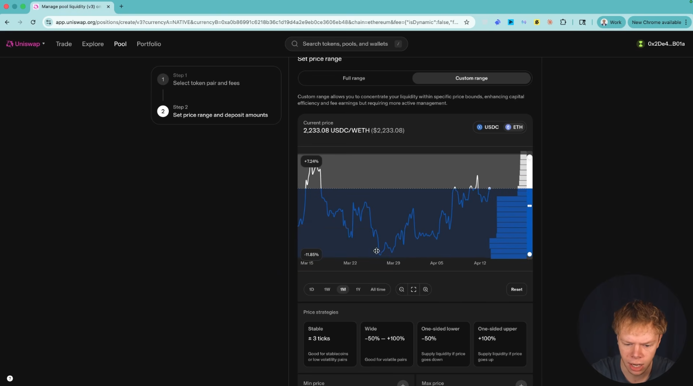Pick the One-sided lower −50% strategy
Screen dimensions: 693x386
click(443, 344)
